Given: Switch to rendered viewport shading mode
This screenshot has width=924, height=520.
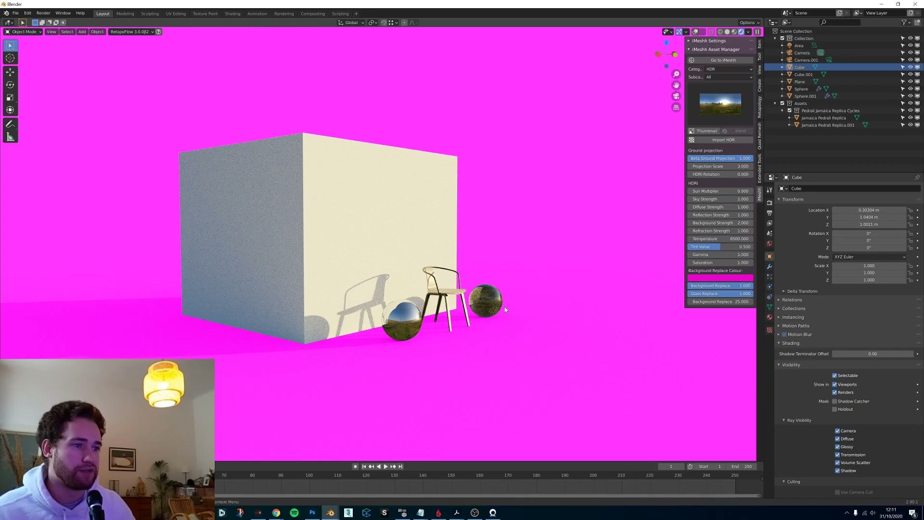Looking at the screenshot, I should coord(741,32).
